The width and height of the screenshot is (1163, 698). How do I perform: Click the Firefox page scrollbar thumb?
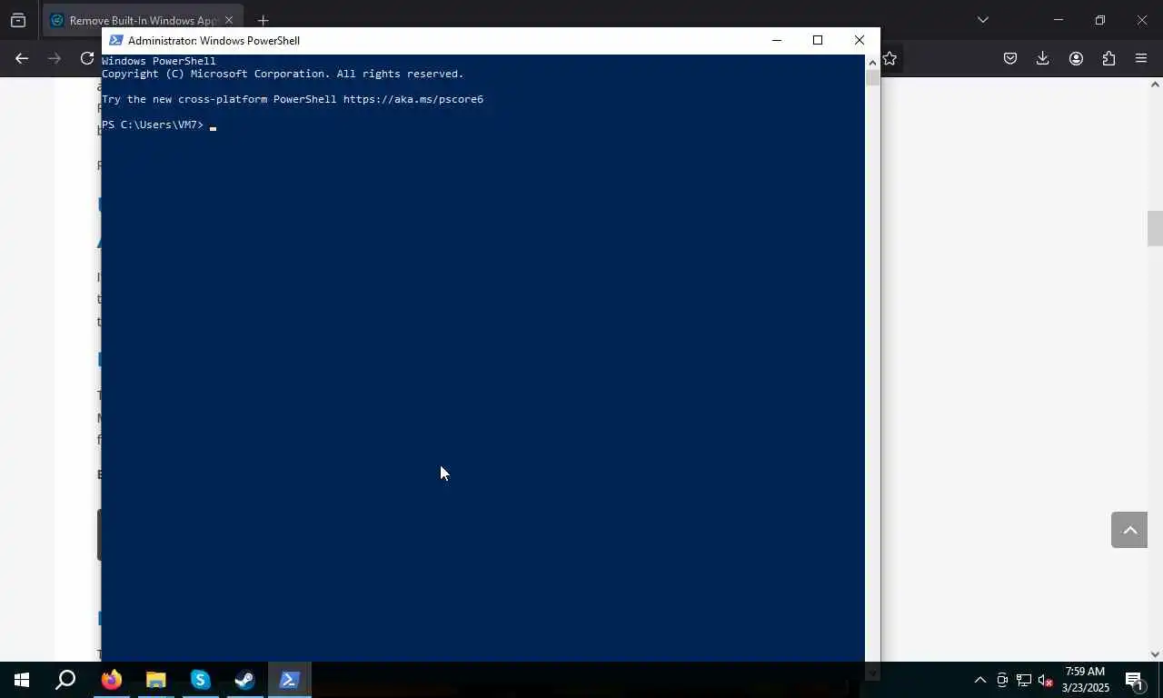point(1155,228)
